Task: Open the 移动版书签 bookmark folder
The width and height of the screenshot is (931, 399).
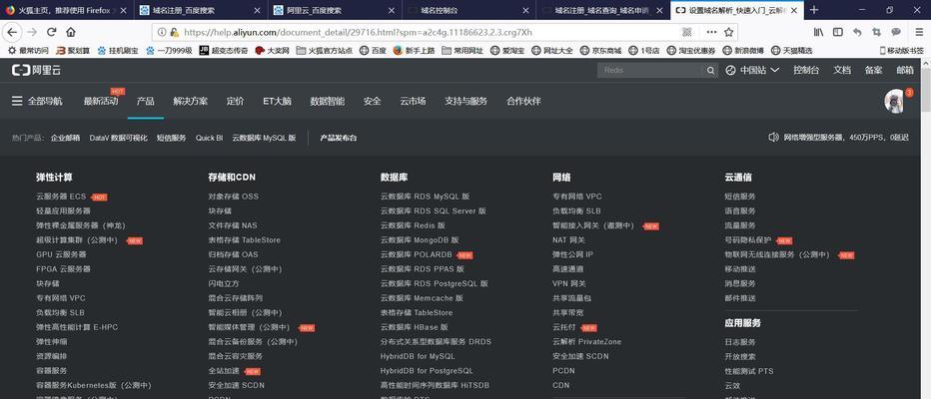Action: (x=902, y=51)
